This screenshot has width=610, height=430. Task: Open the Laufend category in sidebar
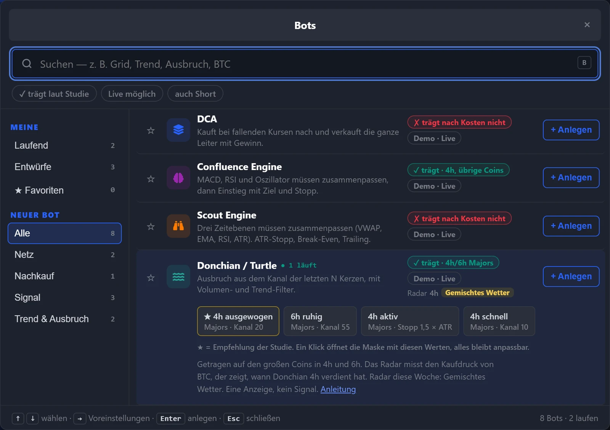(x=64, y=146)
